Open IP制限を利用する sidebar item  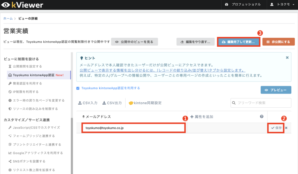(x=24, y=92)
